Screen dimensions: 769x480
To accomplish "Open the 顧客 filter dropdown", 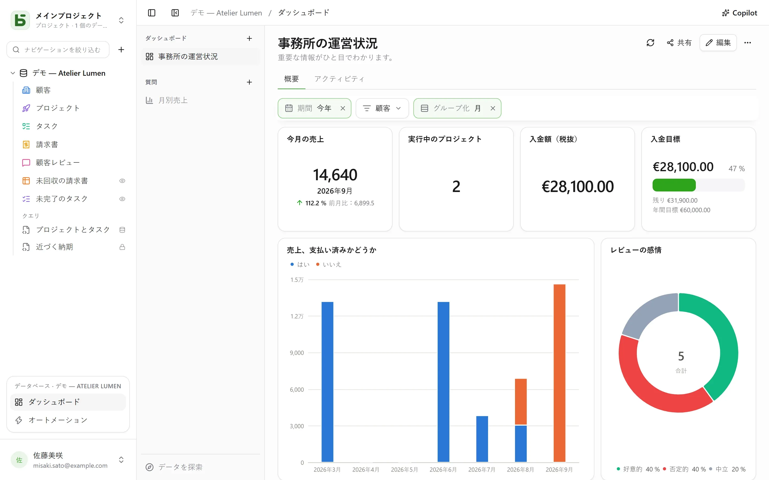I will point(382,108).
